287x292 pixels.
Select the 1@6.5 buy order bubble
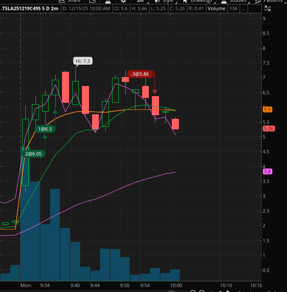pos(45,129)
